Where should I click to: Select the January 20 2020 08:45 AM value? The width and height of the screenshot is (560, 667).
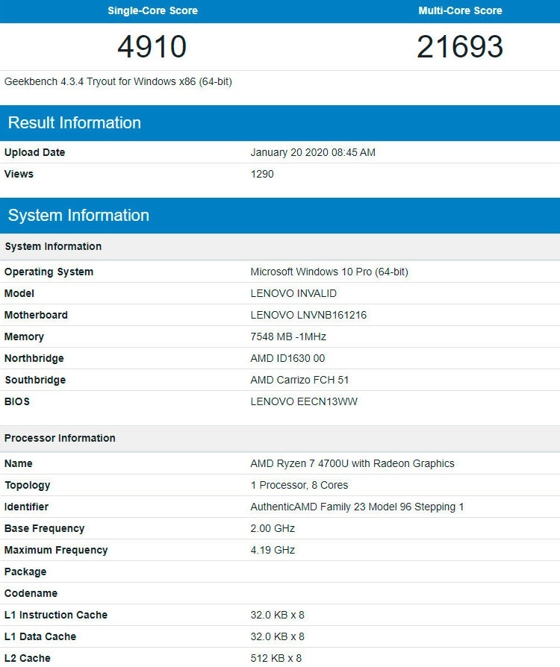click(x=313, y=152)
